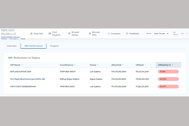Open Shri Rajib Bhattacharjee (2024-28) link
The width and height of the screenshot is (189, 126).
pyautogui.click(x=28, y=79)
